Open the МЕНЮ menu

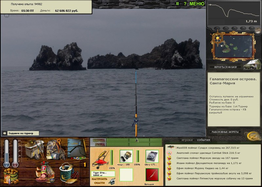coord(197,4)
